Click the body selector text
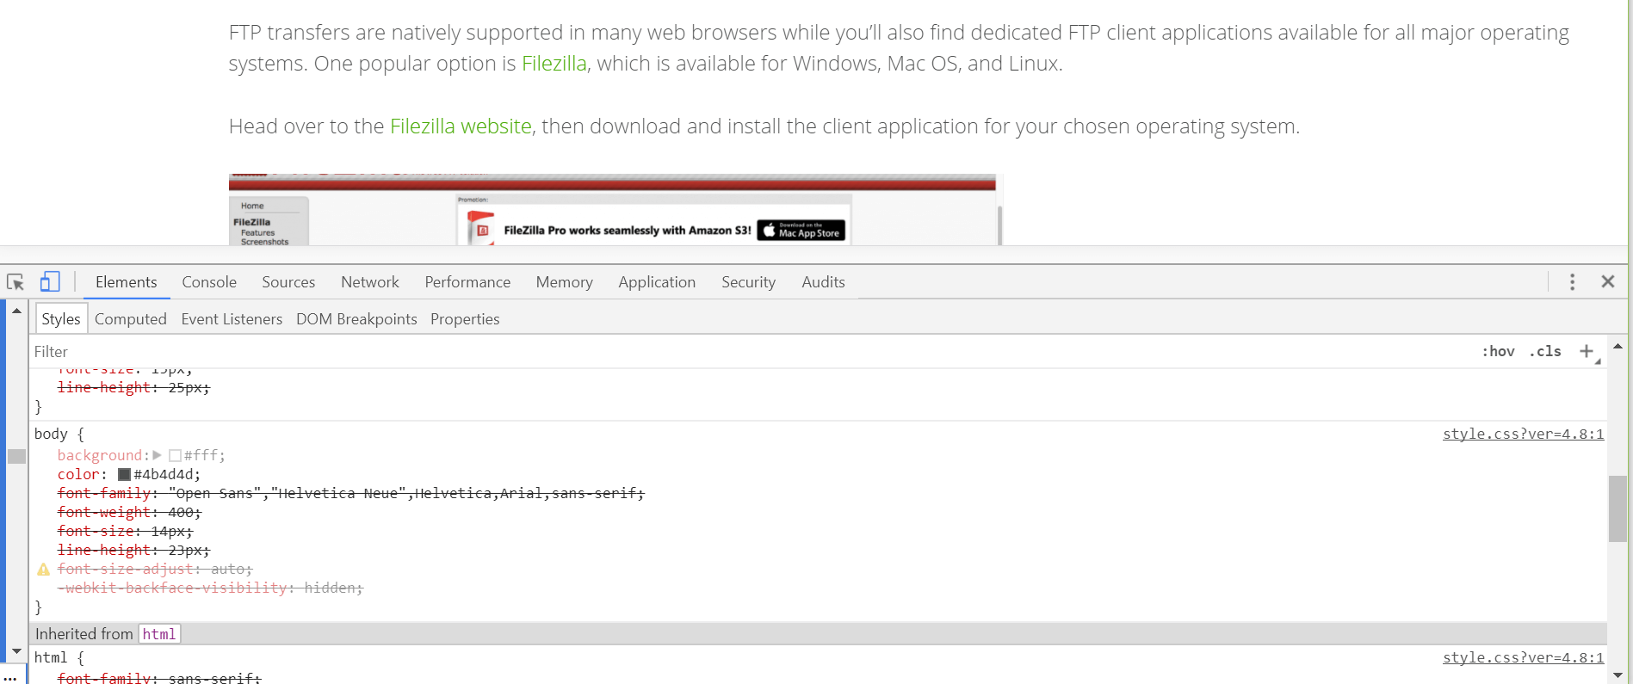 tap(51, 434)
